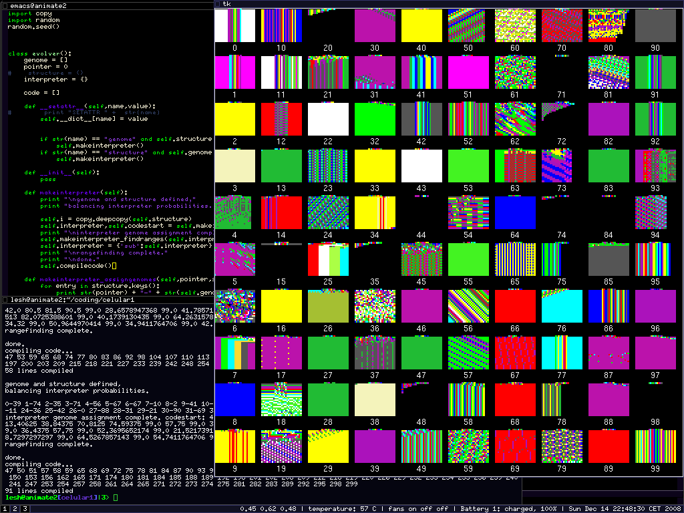Screen dimensions: 684x513
Task: Click the "self.compilecode()" line in emacs
Action: click(76, 266)
